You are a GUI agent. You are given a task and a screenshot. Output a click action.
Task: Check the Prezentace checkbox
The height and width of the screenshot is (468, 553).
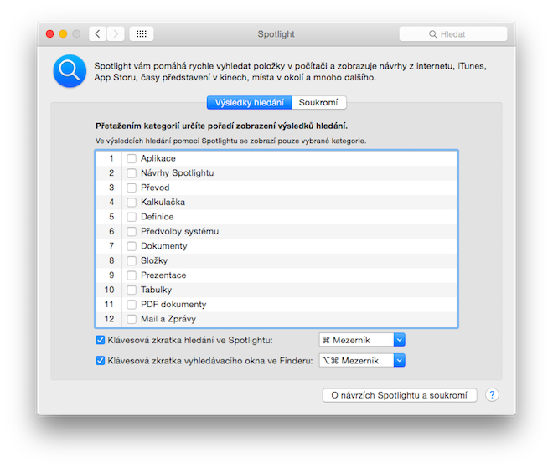tap(132, 275)
